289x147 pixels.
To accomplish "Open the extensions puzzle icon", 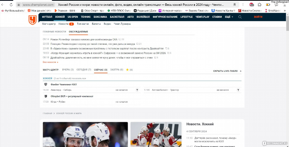I will (259, 5).
